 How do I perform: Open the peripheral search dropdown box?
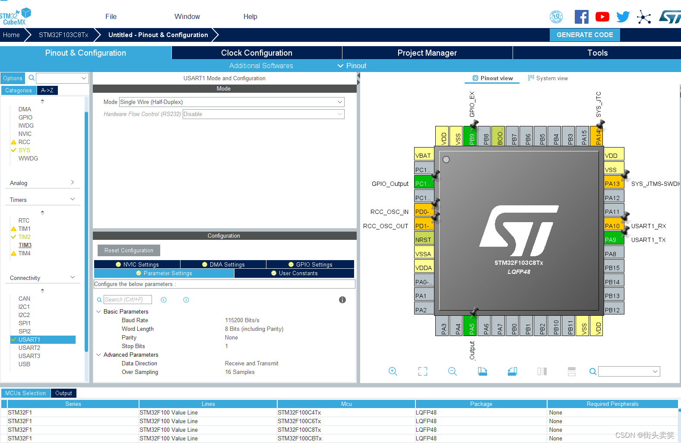point(63,78)
